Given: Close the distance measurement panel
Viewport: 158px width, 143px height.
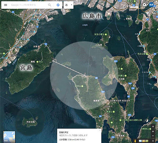Looking at the screenshot, I should point(100,130).
